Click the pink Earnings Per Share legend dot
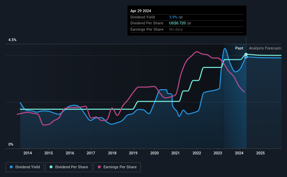 click(x=99, y=167)
